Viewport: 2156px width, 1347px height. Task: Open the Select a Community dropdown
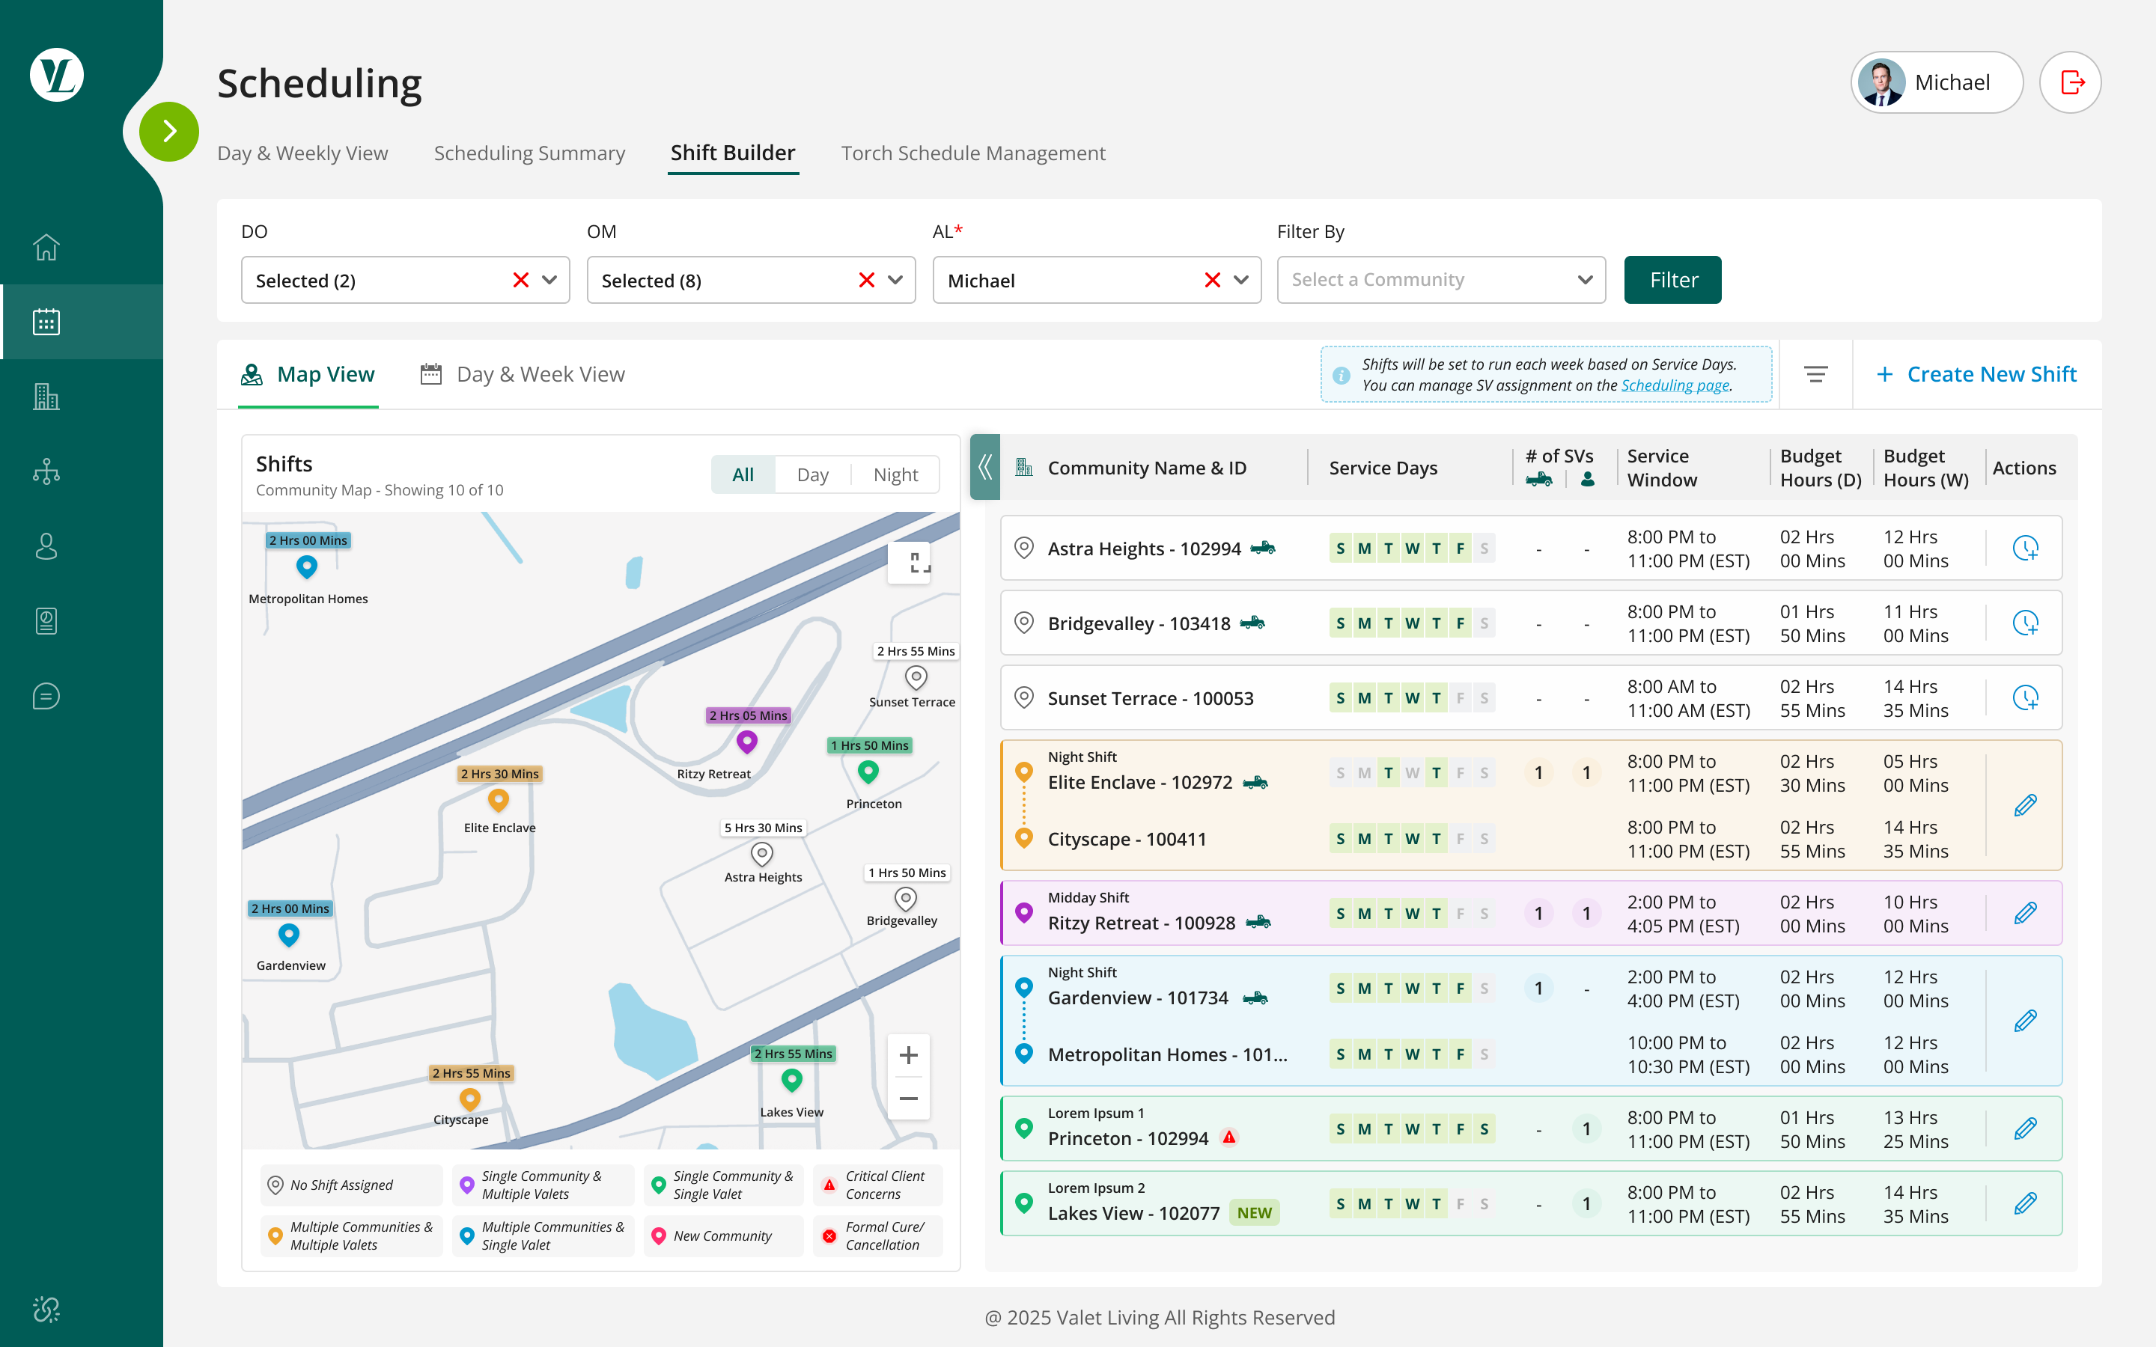click(x=1440, y=279)
